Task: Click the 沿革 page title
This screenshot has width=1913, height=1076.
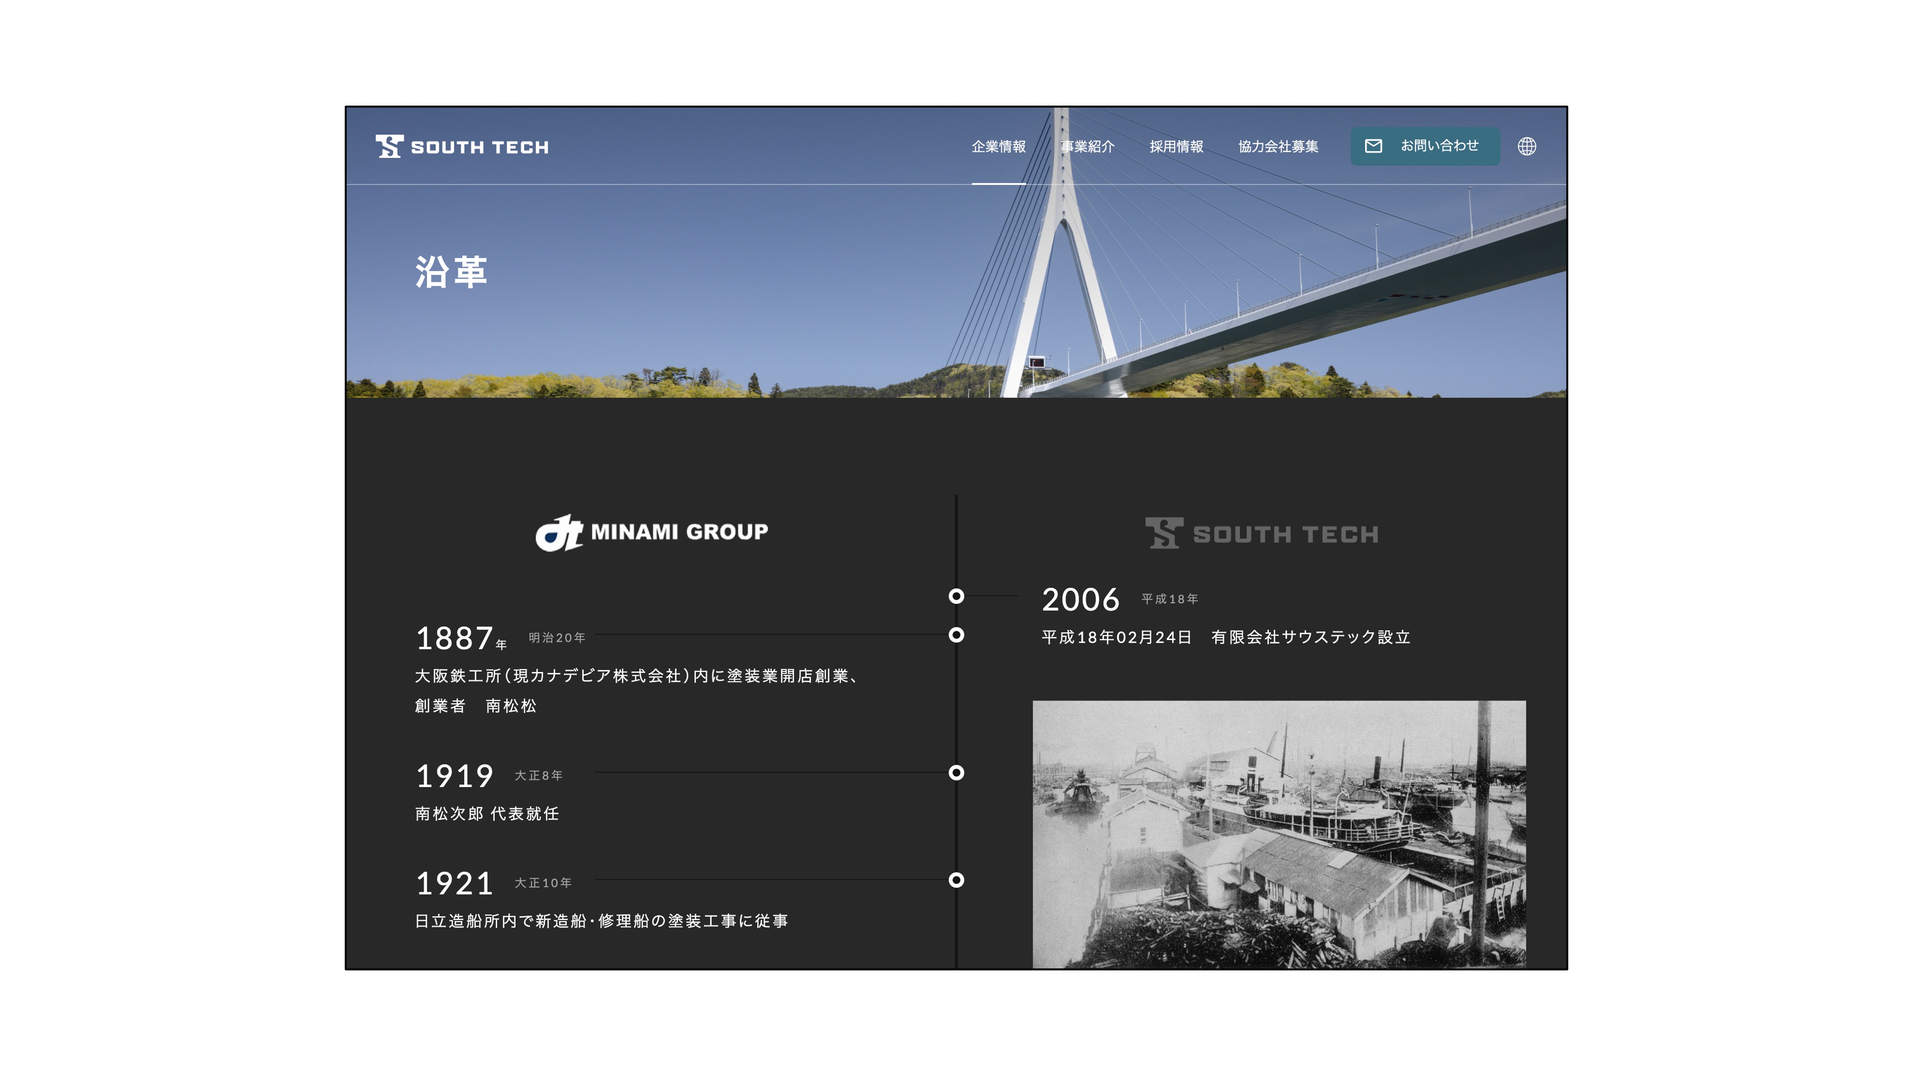Action: 451,272
